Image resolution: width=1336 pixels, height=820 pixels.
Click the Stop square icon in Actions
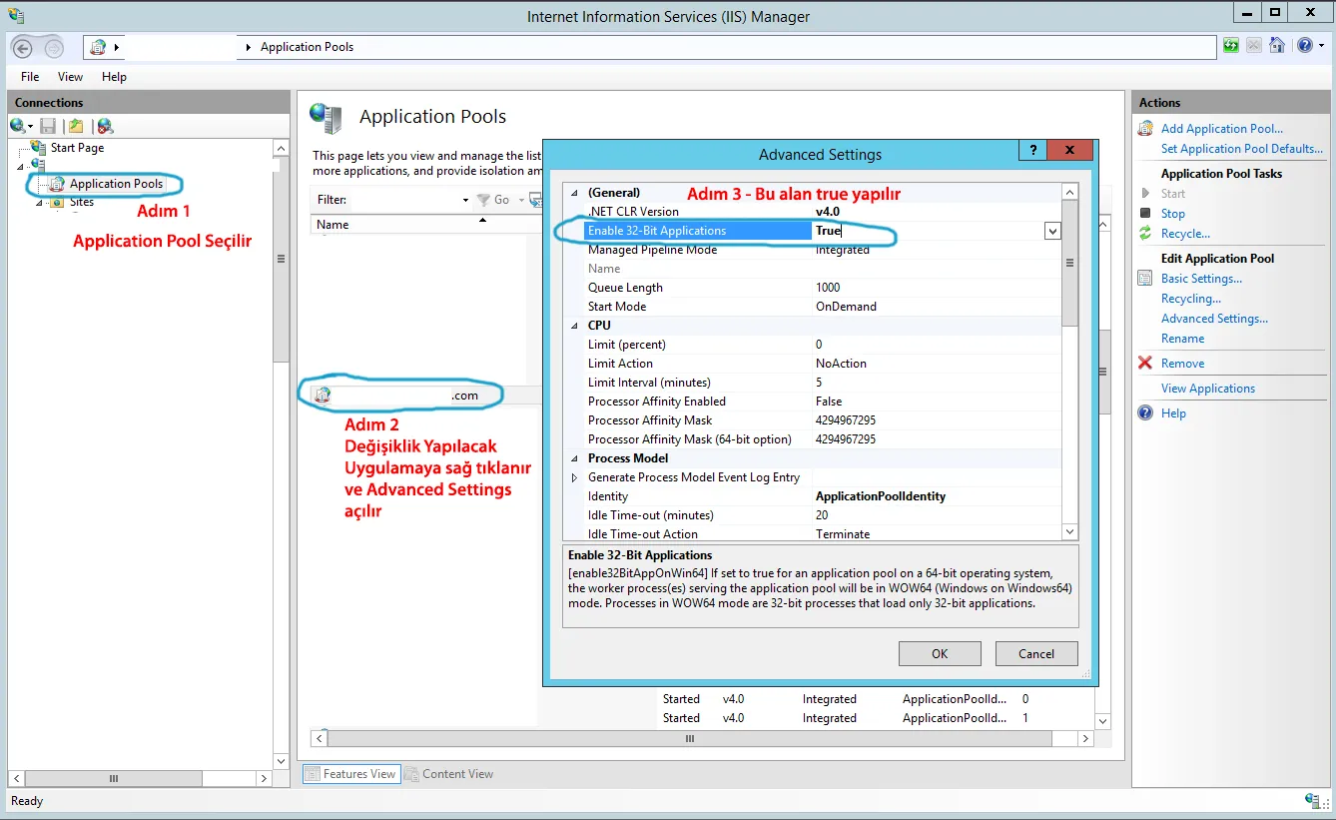tap(1145, 214)
